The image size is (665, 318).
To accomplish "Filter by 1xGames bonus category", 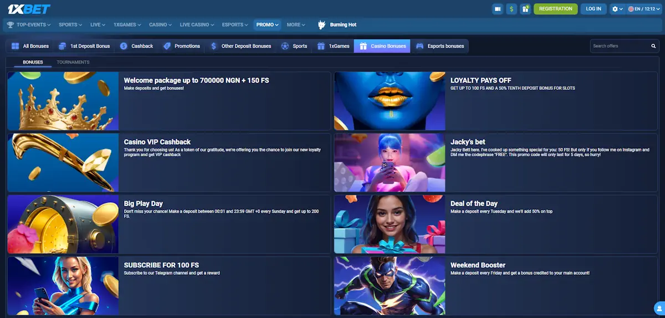I will pyautogui.click(x=334, y=46).
